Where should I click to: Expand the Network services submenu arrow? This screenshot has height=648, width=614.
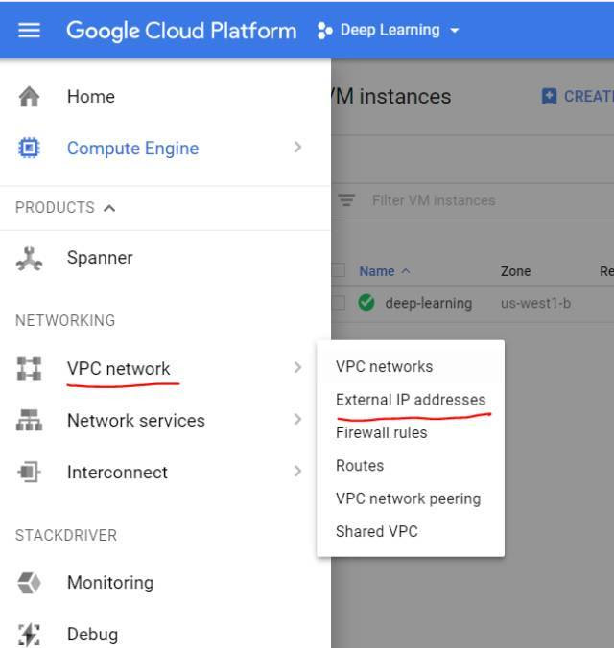click(297, 420)
